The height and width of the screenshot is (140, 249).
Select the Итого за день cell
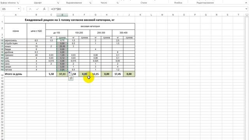(x=16, y=74)
